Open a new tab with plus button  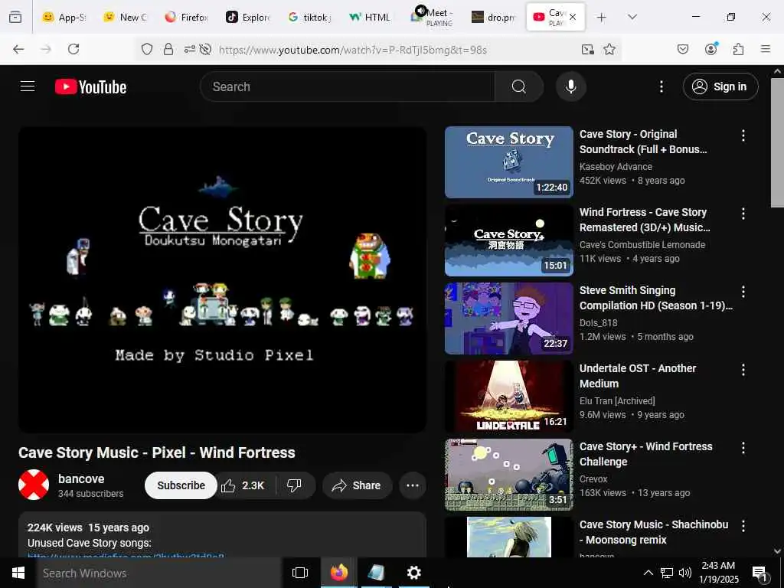(602, 17)
